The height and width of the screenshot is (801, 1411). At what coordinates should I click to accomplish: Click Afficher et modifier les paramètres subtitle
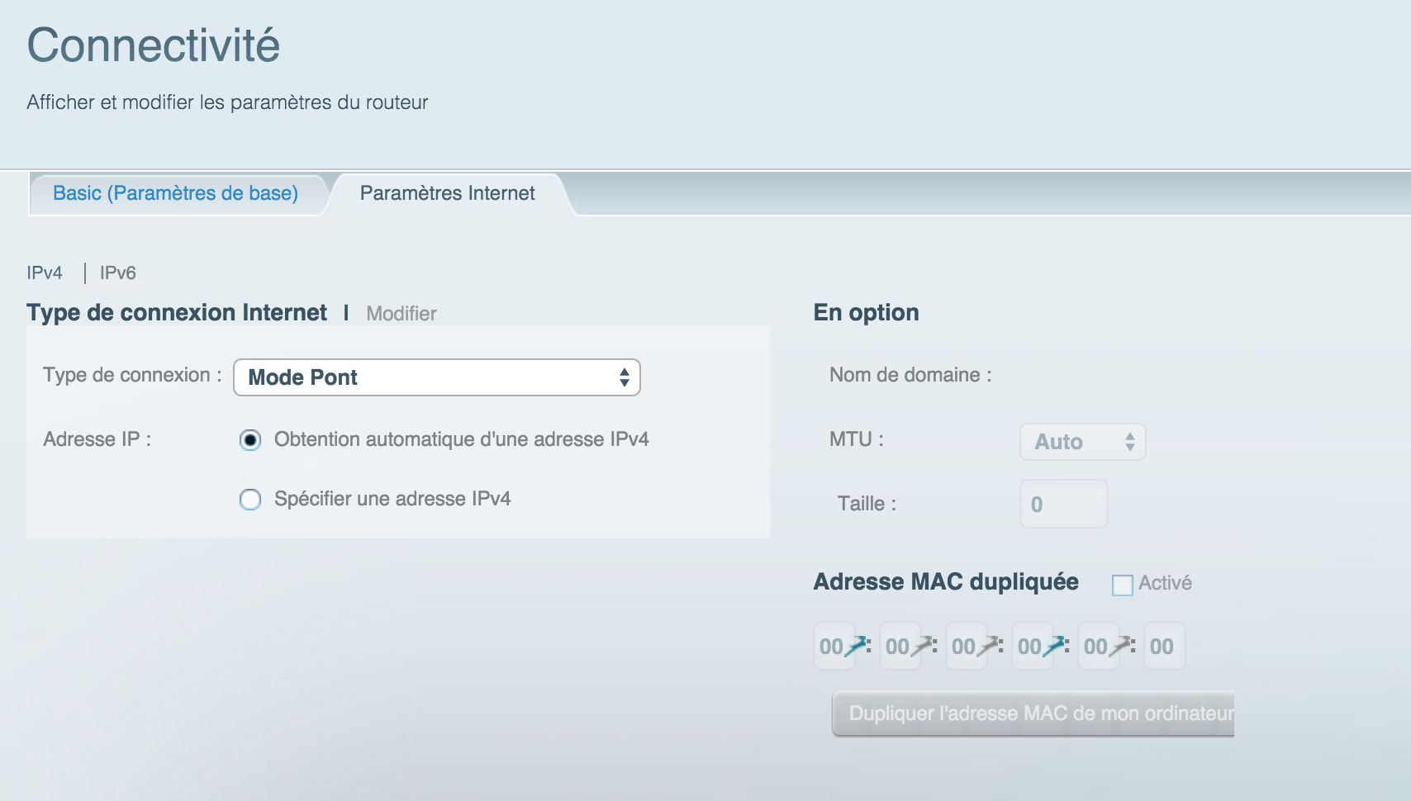click(x=227, y=102)
